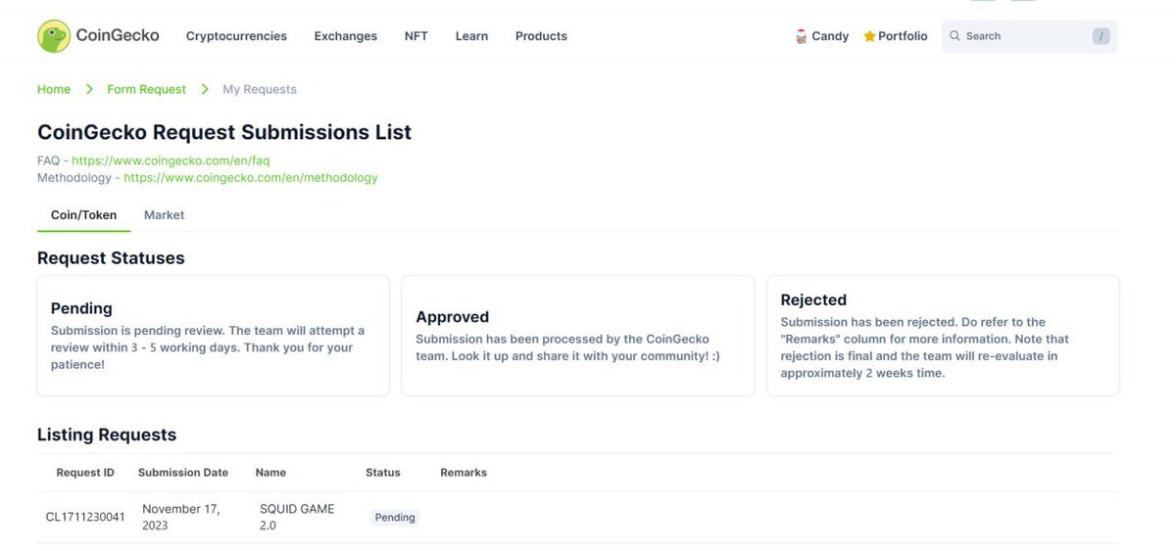Click the Candy text label
The width and height of the screenshot is (1176, 551).
(830, 36)
